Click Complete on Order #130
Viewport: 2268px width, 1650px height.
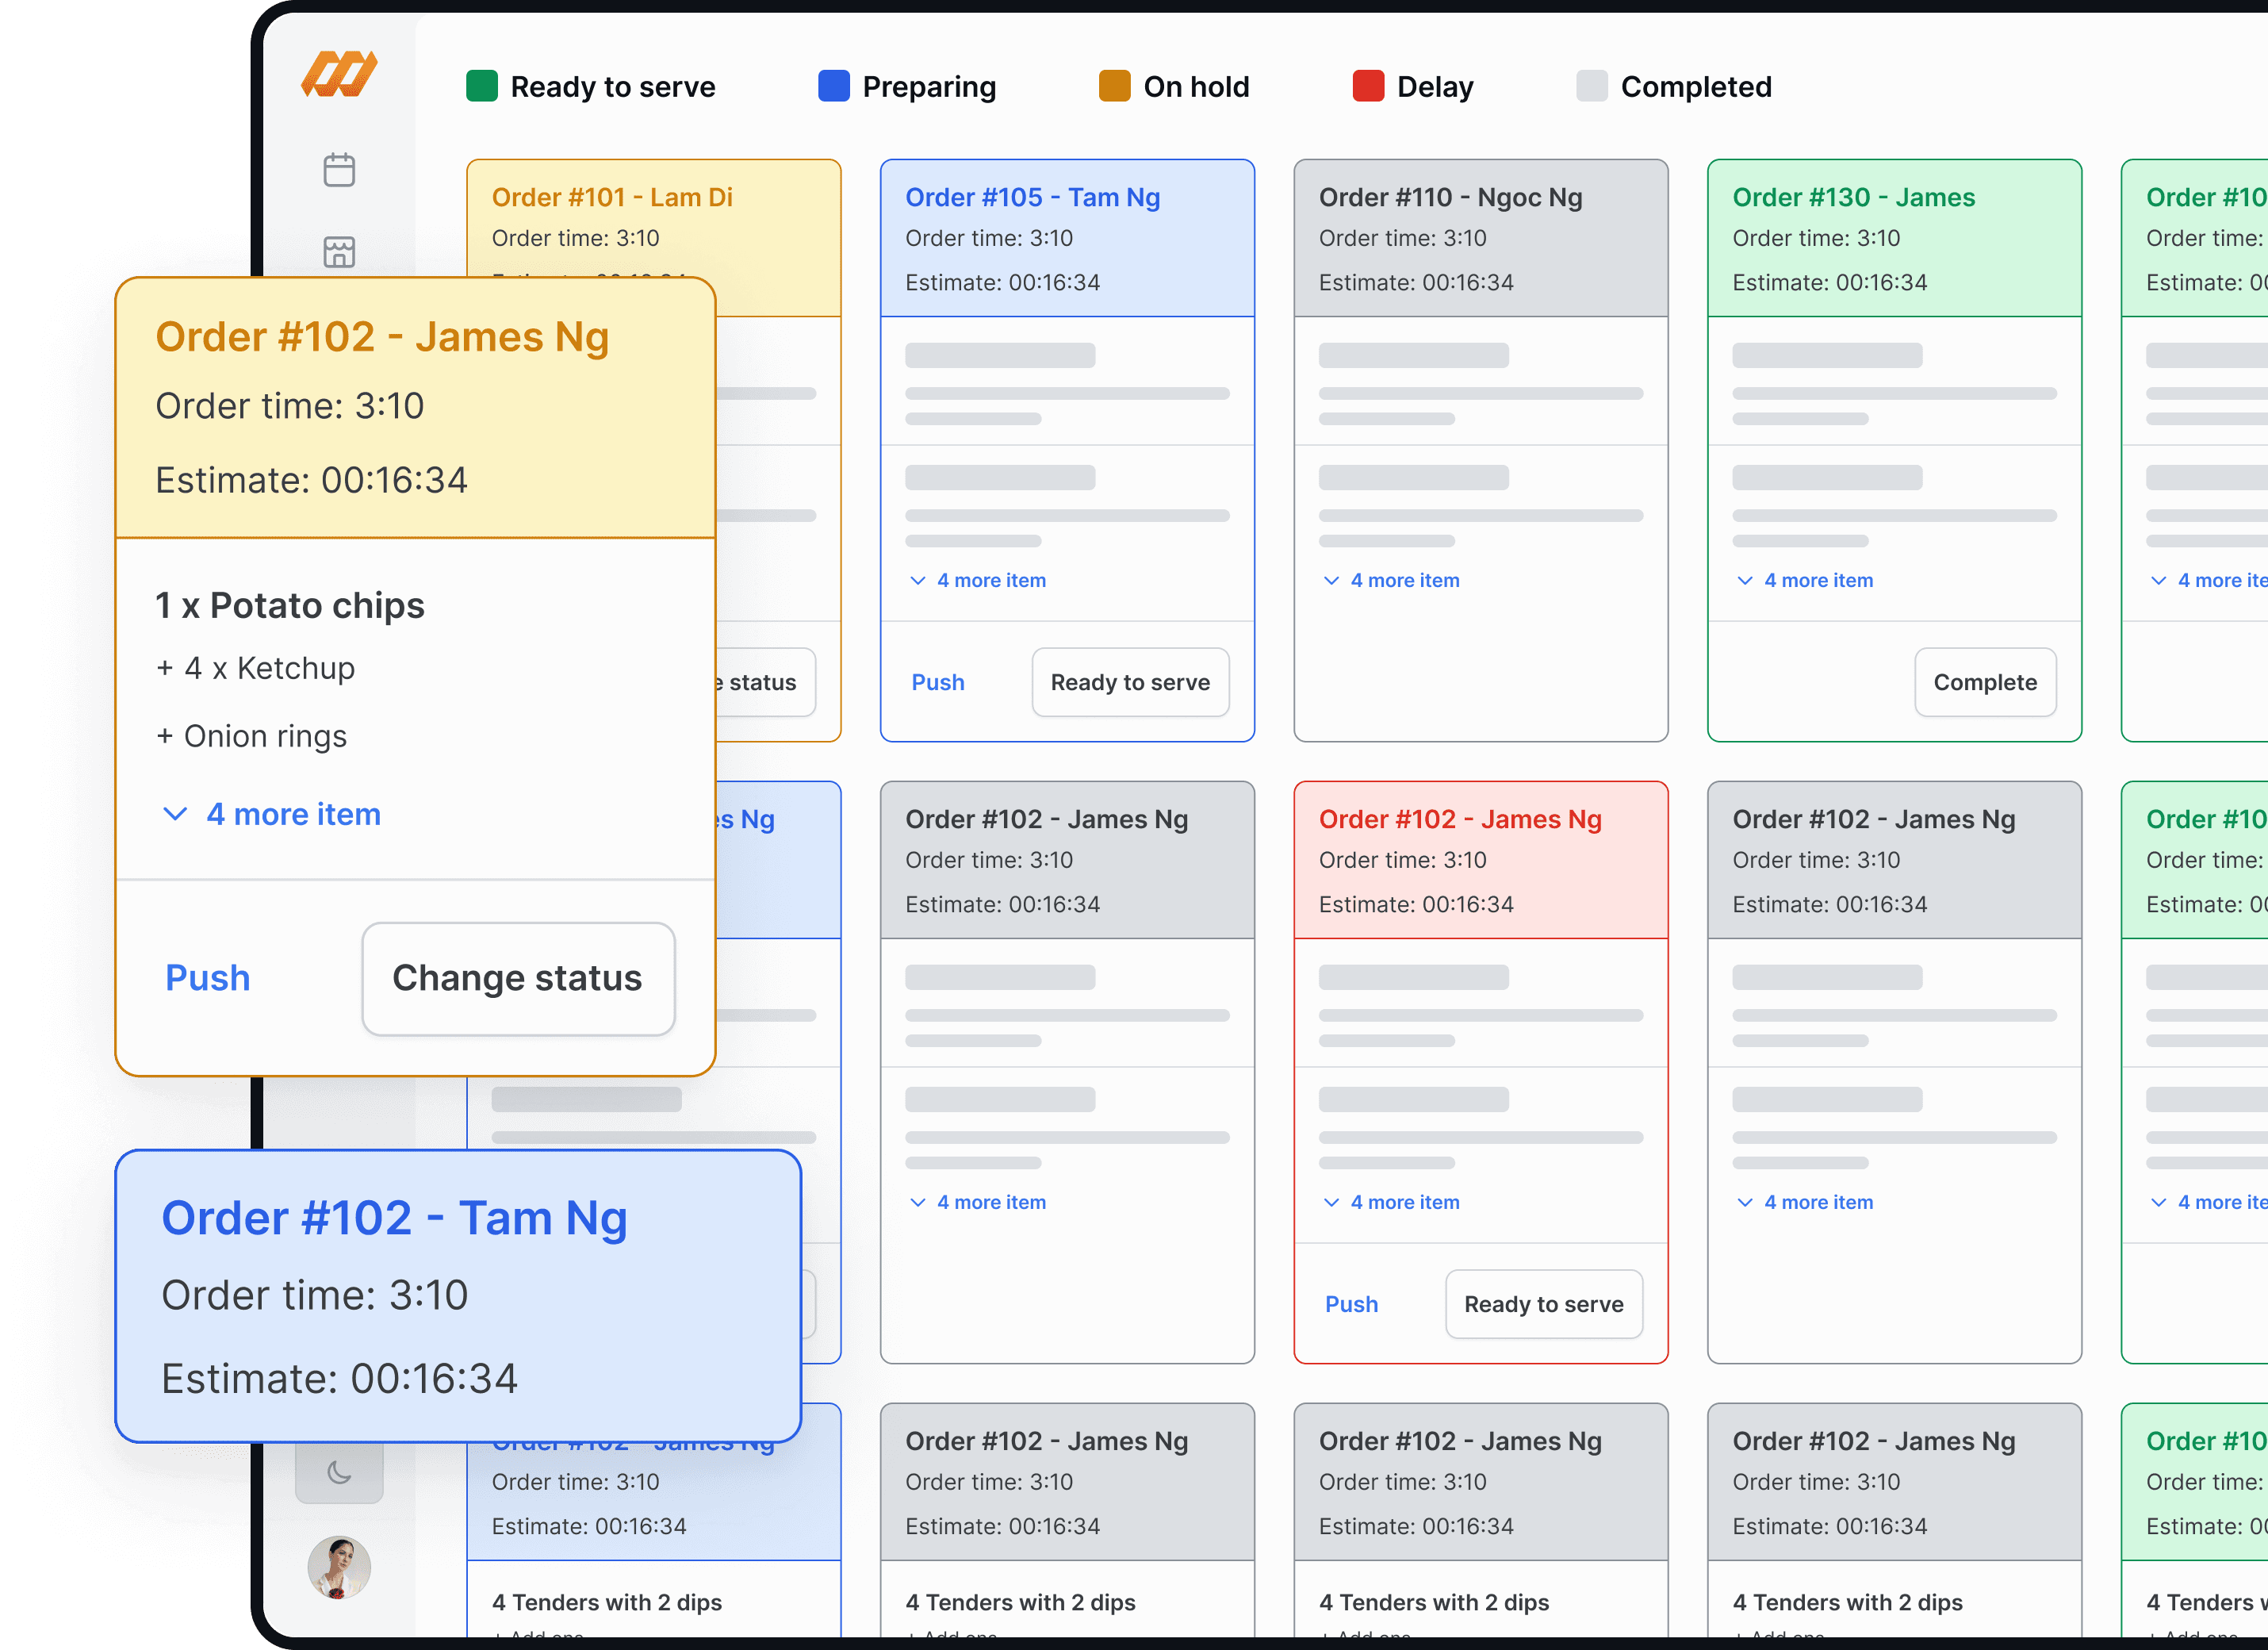1985,682
